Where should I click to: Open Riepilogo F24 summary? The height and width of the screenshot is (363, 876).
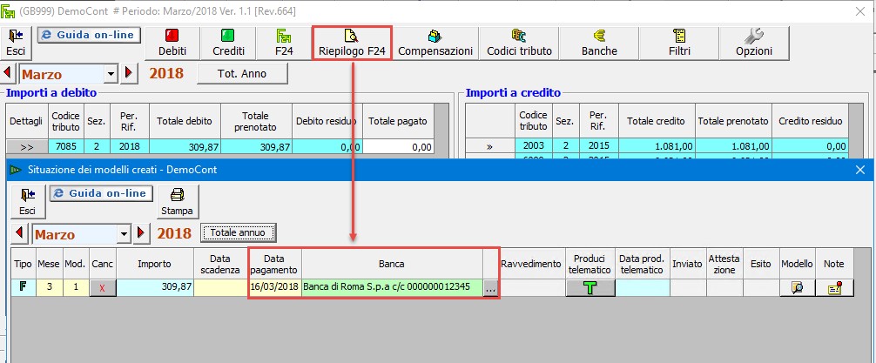pos(351,42)
